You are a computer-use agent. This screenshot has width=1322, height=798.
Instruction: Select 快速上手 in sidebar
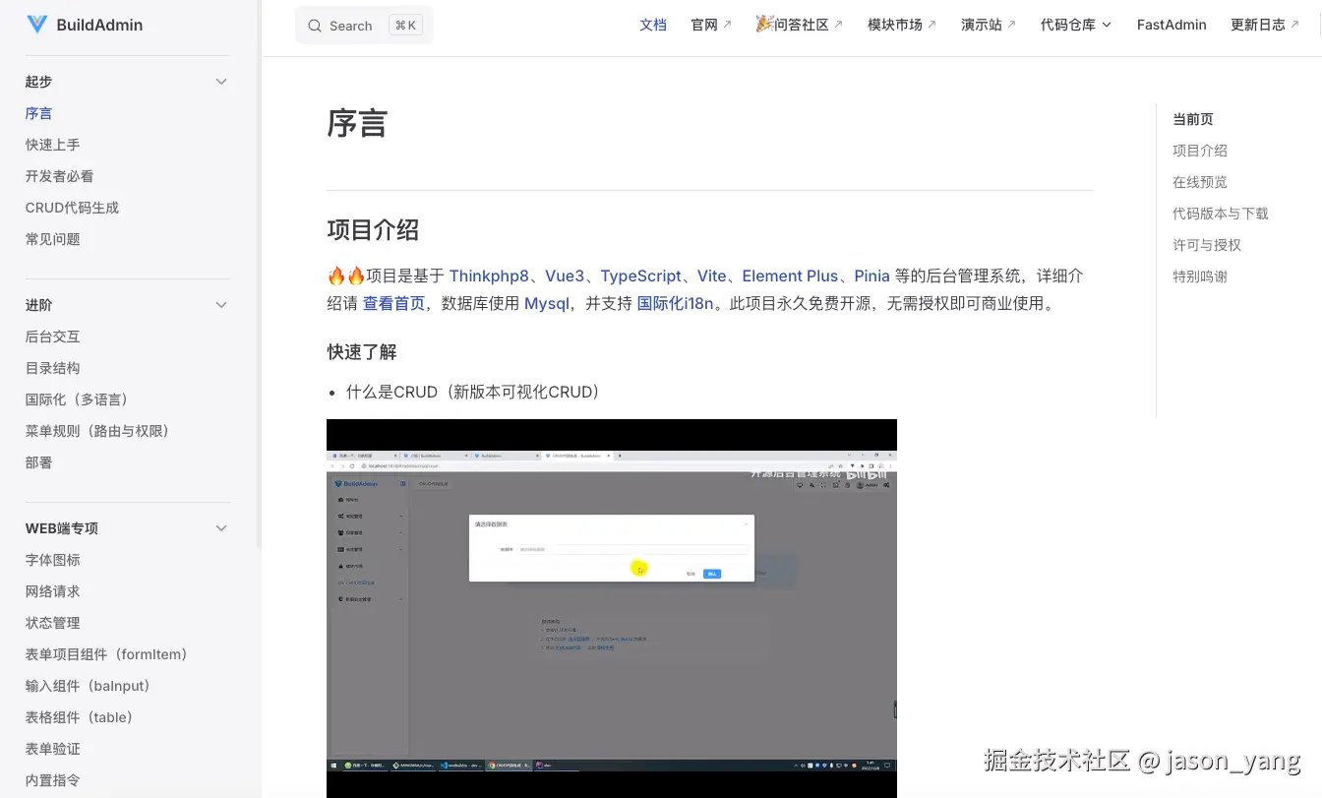(x=53, y=145)
